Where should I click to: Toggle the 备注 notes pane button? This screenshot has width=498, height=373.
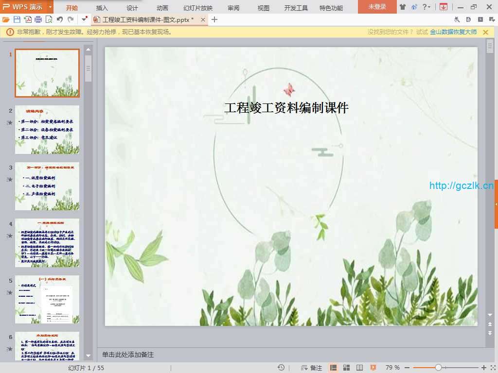tap(311, 368)
